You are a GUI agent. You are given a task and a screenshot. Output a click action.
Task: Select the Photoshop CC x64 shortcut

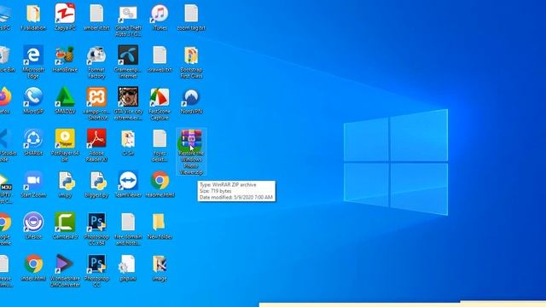point(96,222)
